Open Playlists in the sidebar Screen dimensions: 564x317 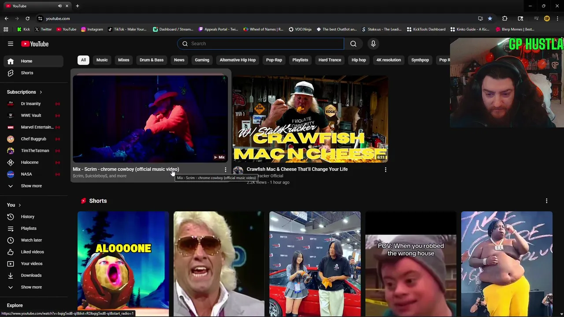point(33,229)
